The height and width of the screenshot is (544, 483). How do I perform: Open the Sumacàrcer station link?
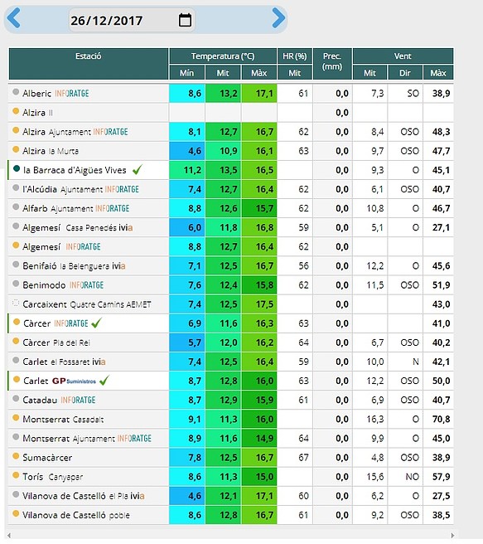pyautogui.click(x=47, y=458)
